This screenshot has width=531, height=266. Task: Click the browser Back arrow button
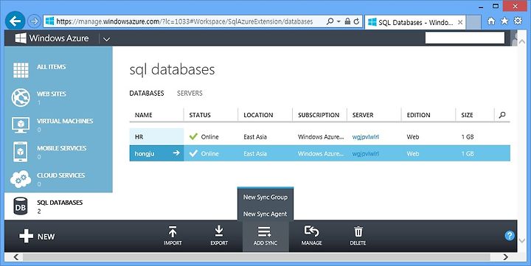point(15,21)
